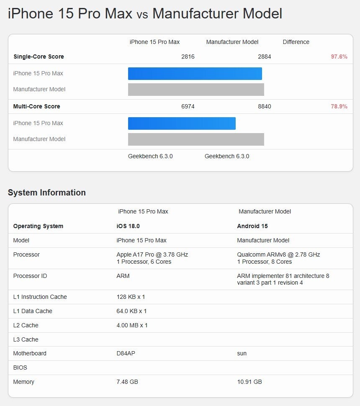Select the "4.00 MB x 1" value
The height and width of the screenshot is (406, 360).
(x=132, y=326)
